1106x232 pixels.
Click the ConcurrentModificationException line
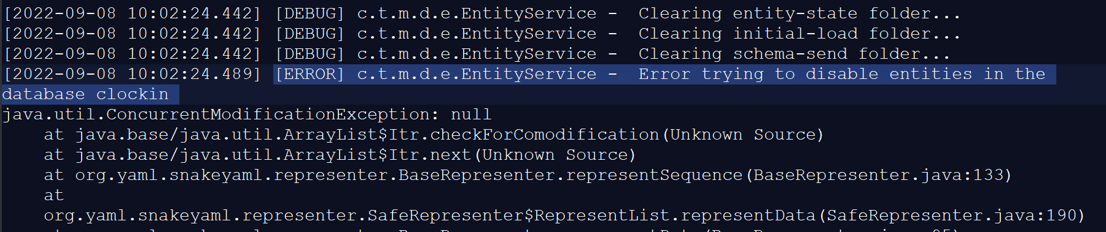pyautogui.click(x=247, y=114)
